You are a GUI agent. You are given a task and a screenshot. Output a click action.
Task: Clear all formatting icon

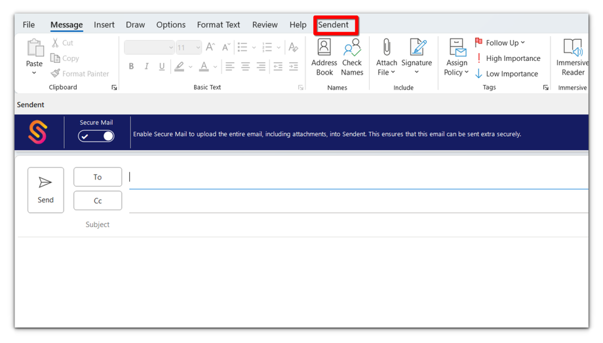point(294,47)
